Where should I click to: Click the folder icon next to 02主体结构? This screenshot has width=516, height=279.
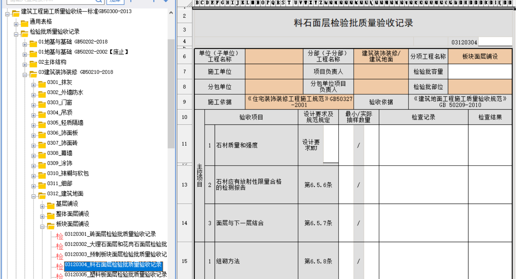coord(33,64)
